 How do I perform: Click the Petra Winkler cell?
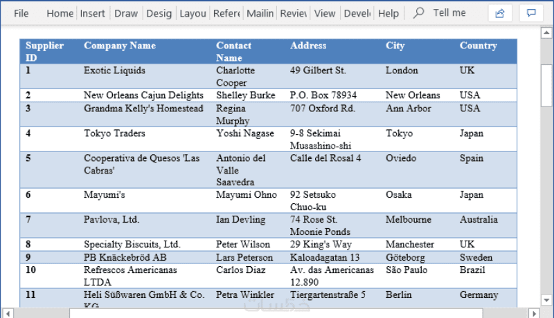coord(248,298)
